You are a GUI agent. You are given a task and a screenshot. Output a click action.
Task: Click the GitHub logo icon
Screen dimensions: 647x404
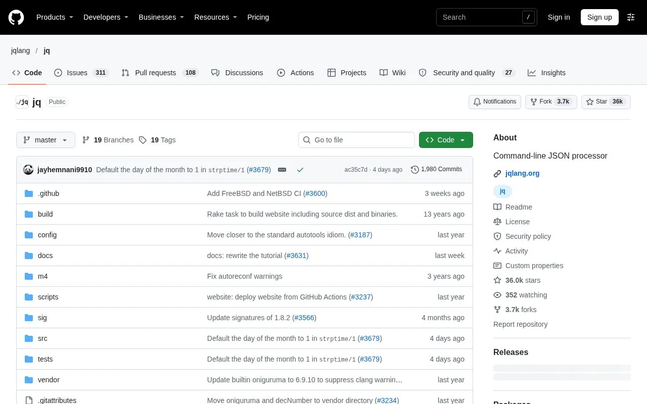click(x=16, y=17)
